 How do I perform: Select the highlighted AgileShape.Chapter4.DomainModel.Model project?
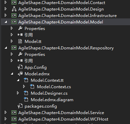click(61, 22)
